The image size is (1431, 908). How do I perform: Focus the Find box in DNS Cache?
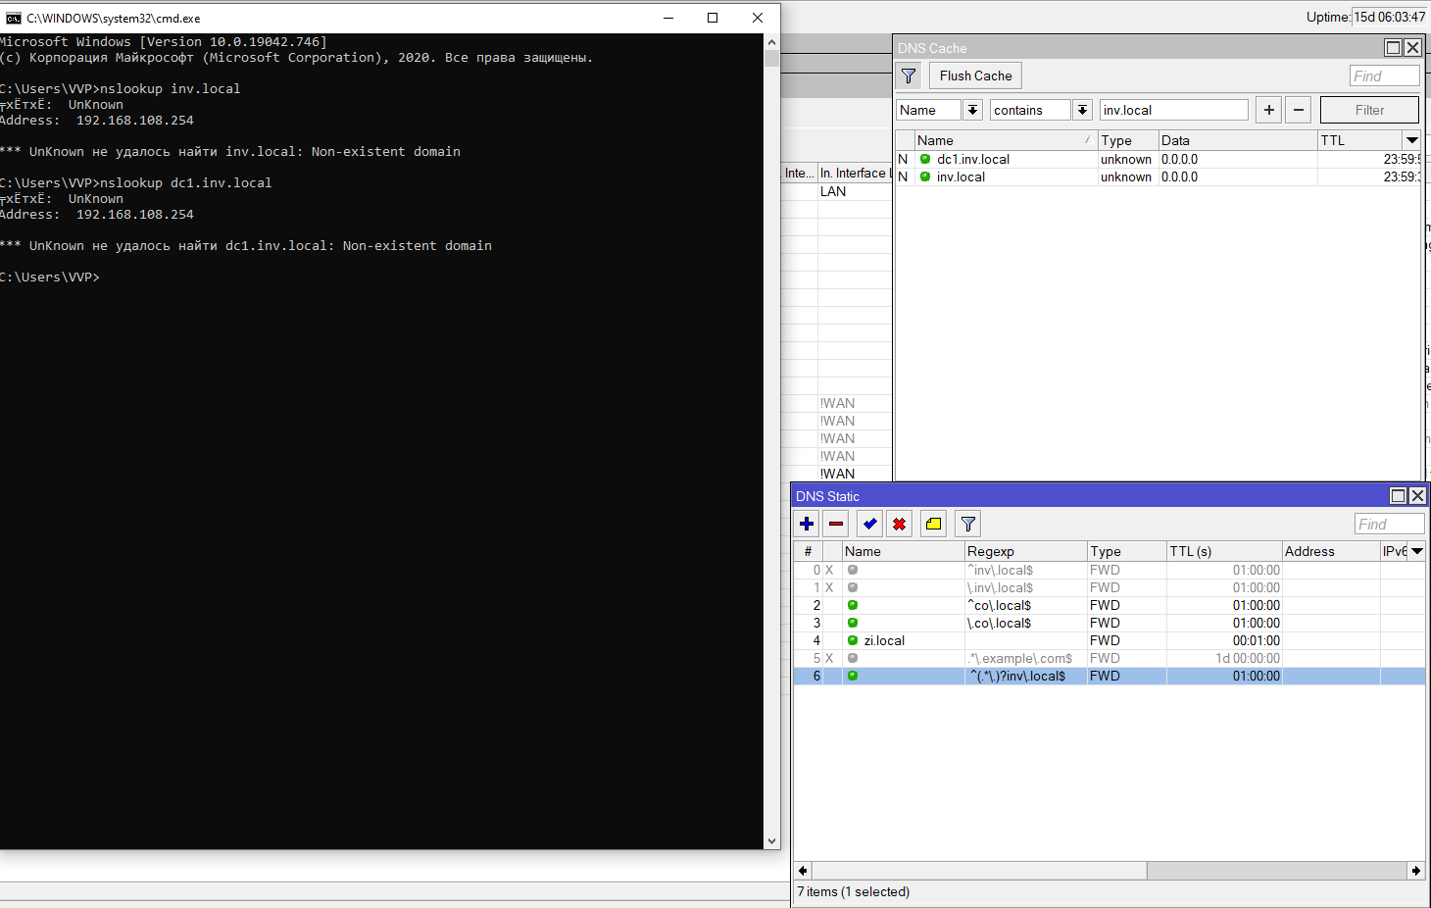click(1384, 76)
